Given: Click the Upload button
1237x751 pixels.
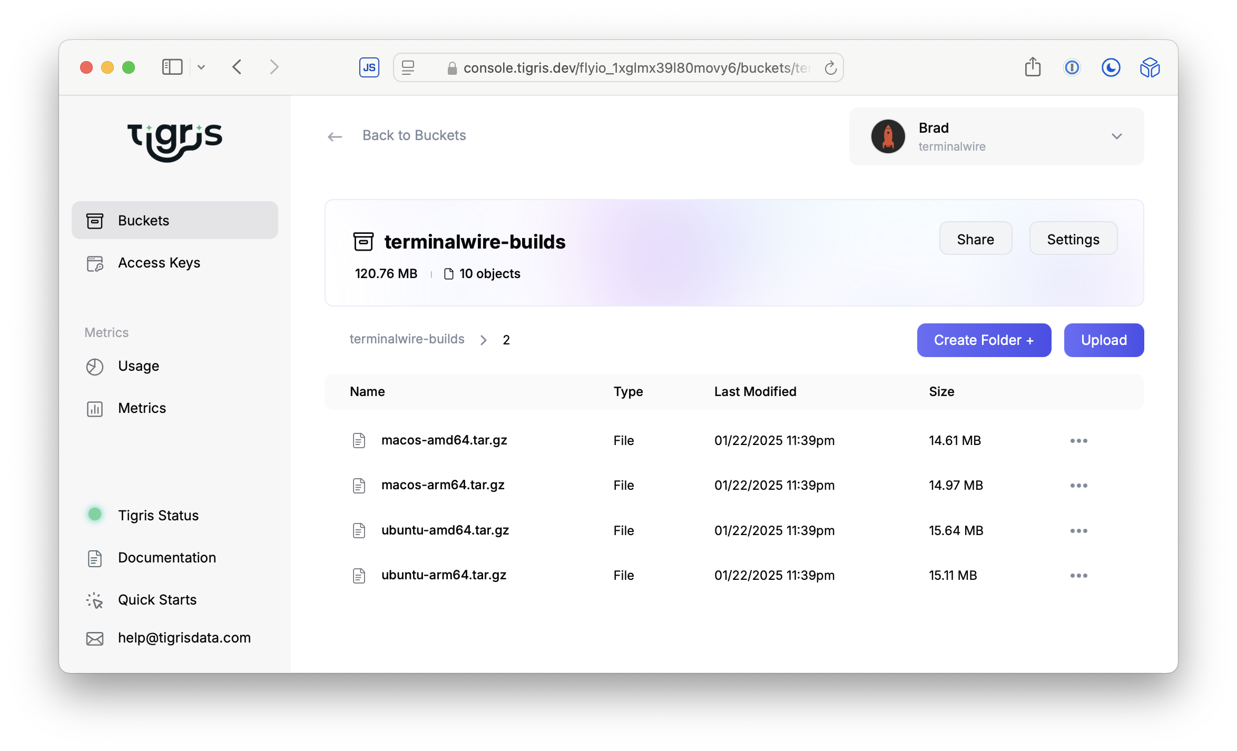Looking at the screenshot, I should point(1104,339).
